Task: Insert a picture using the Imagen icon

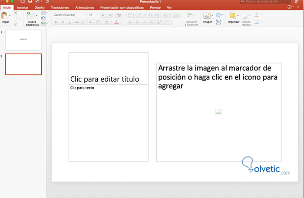Action: (x=207, y=16)
